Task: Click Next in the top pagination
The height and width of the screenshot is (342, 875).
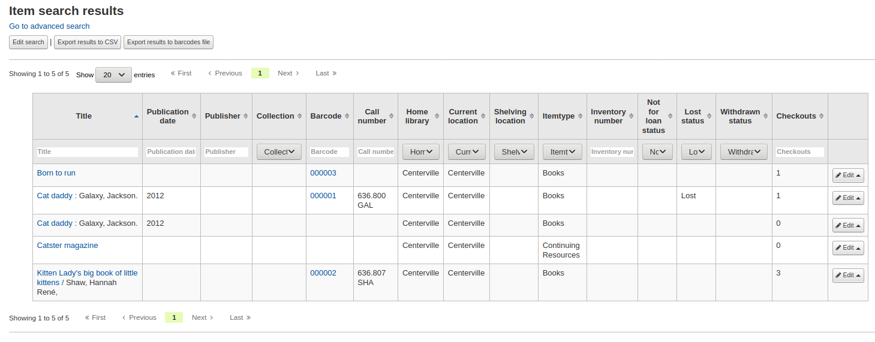Action: point(288,73)
